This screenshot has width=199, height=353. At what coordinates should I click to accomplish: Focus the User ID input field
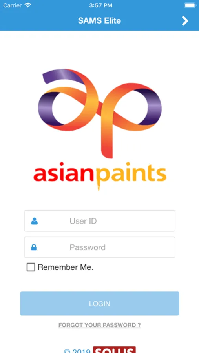pos(100,221)
